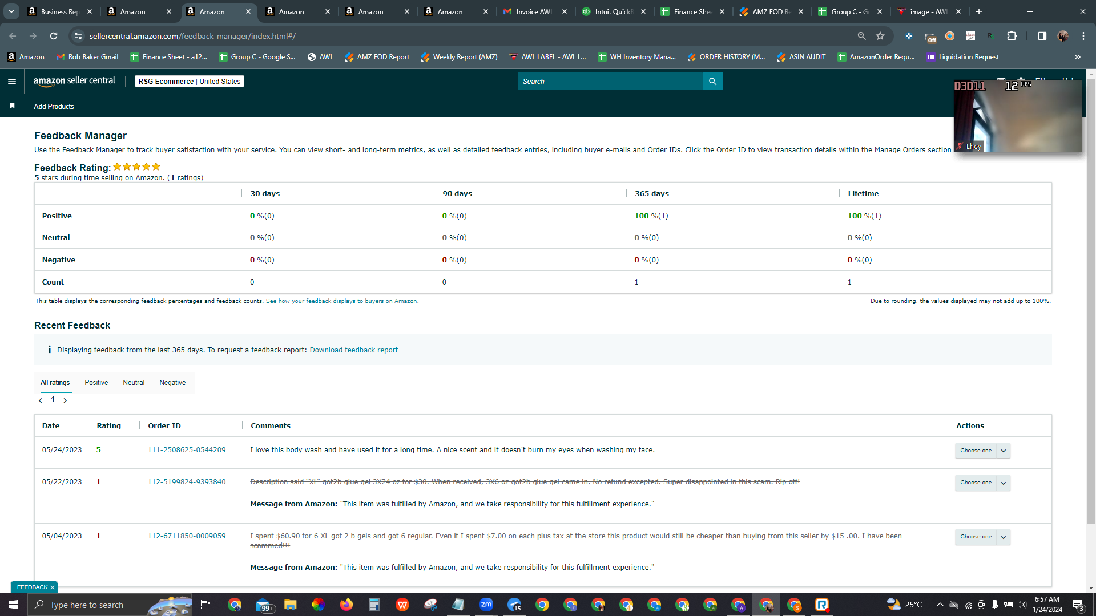This screenshot has height=616, width=1096.
Task: Open Choose one dropdown for 05/24/2023 feedback
Action: [982, 451]
